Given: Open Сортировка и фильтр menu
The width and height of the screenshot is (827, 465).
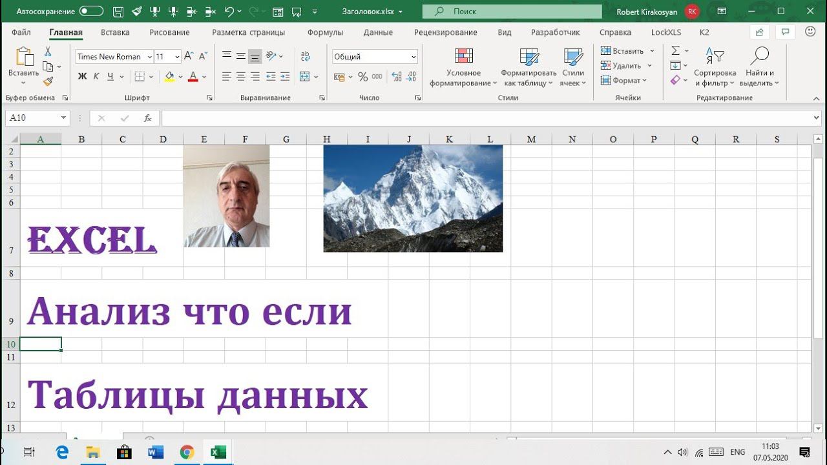Looking at the screenshot, I should point(715,67).
